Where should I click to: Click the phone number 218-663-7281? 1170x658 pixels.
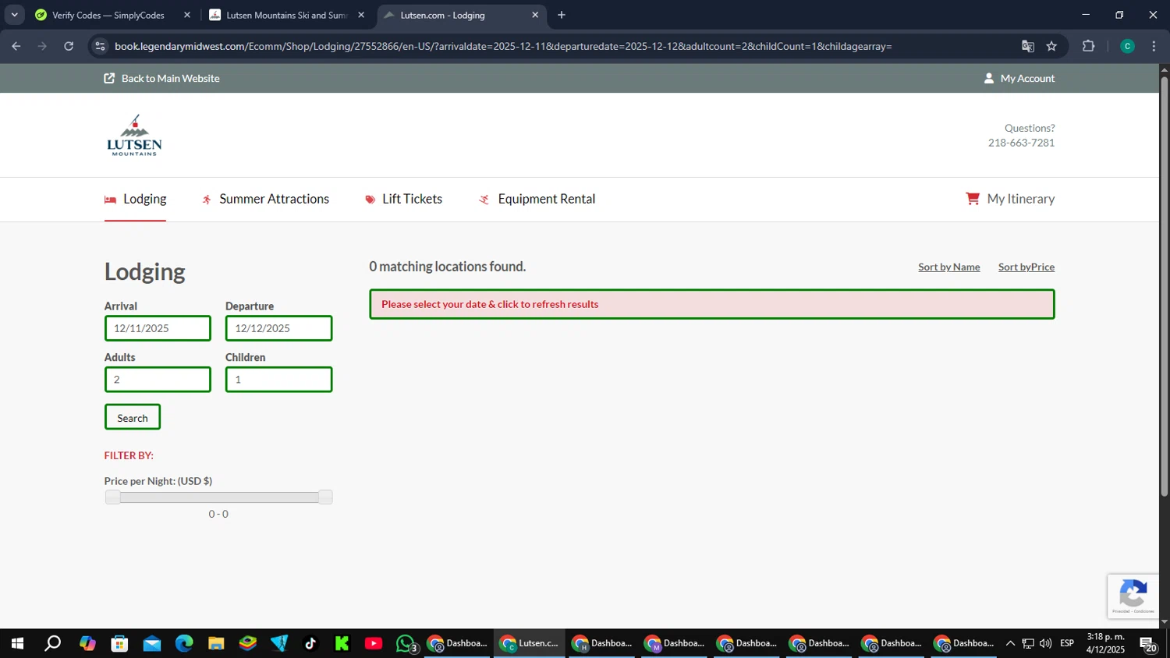1021,143
